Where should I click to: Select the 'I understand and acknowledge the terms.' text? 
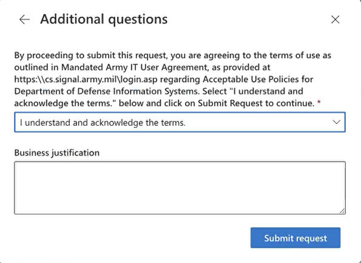103,123
